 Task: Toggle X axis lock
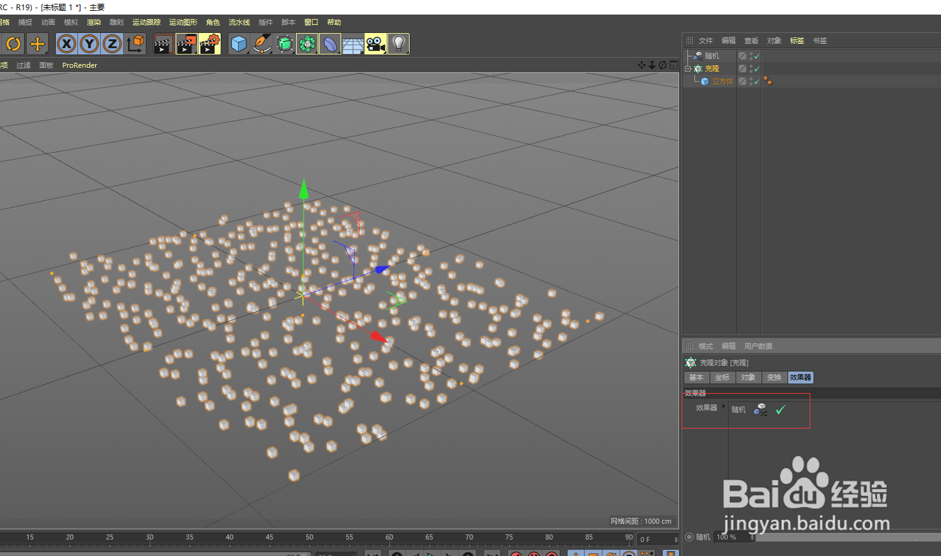point(67,44)
